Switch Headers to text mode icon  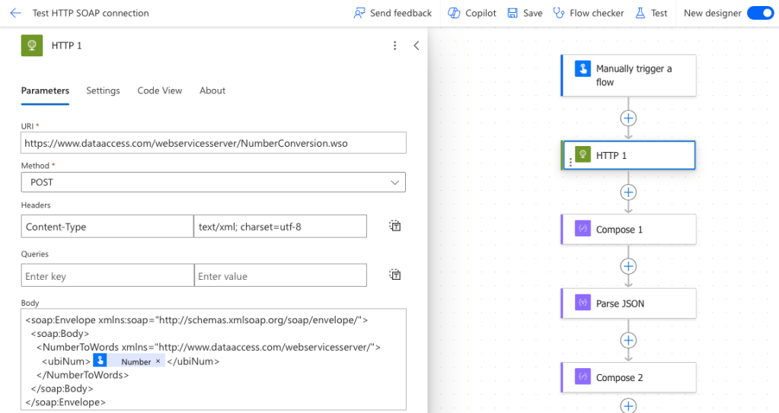tap(394, 226)
